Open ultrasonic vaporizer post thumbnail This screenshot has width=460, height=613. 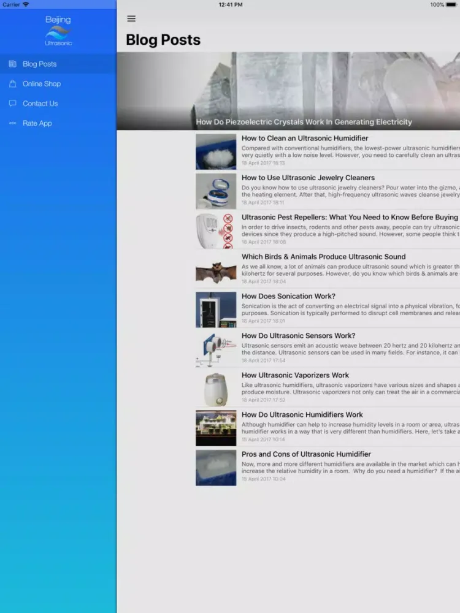[216, 389]
